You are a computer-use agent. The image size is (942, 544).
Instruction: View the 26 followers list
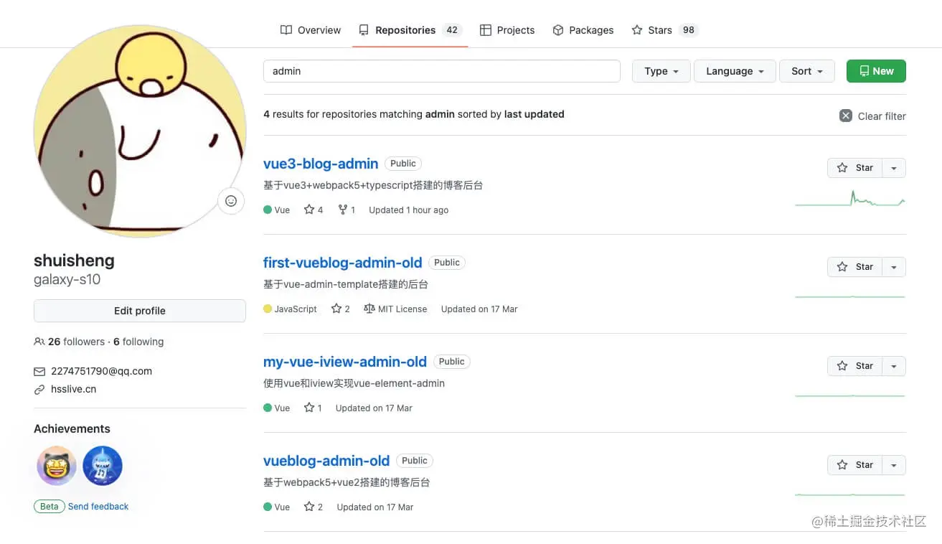pos(76,342)
